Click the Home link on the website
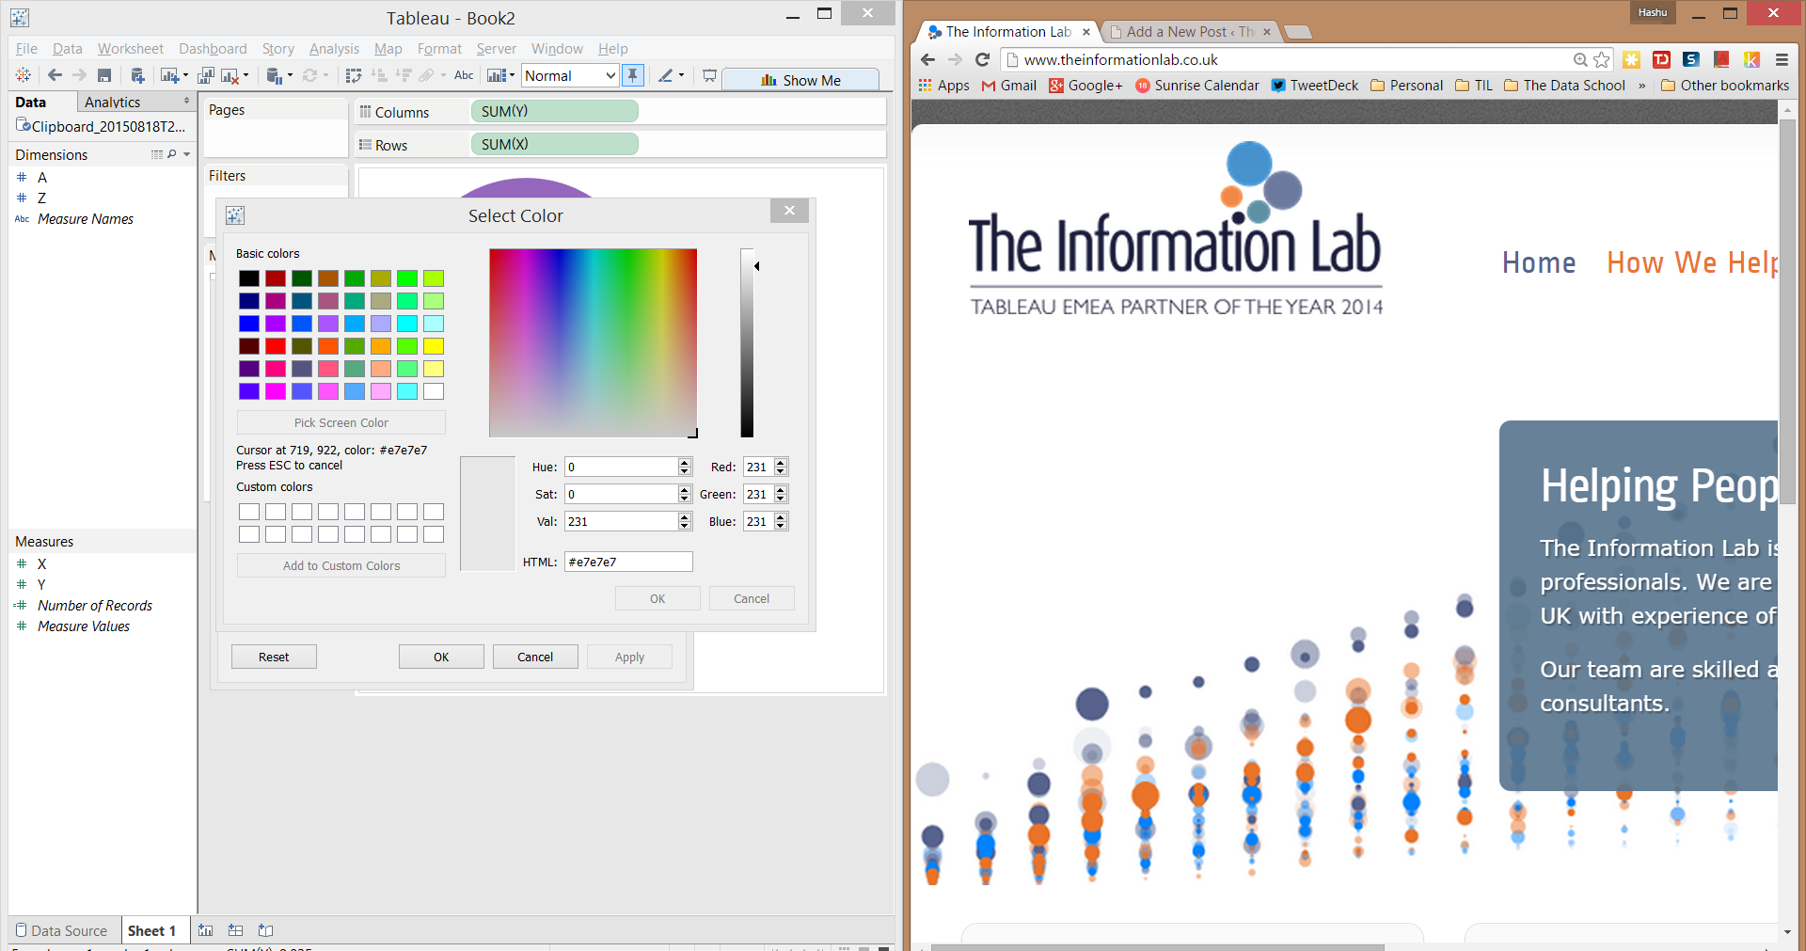The height and width of the screenshot is (951, 1806). point(1538,262)
